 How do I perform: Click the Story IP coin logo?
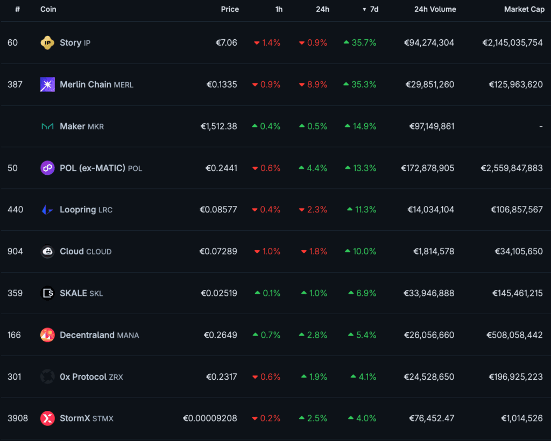point(47,43)
